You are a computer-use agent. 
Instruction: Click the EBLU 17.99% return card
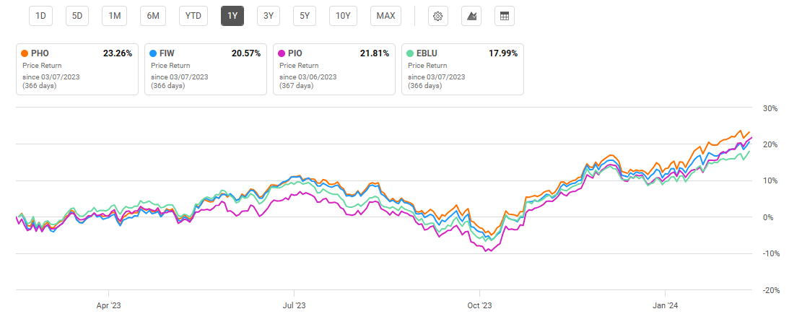click(x=462, y=69)
